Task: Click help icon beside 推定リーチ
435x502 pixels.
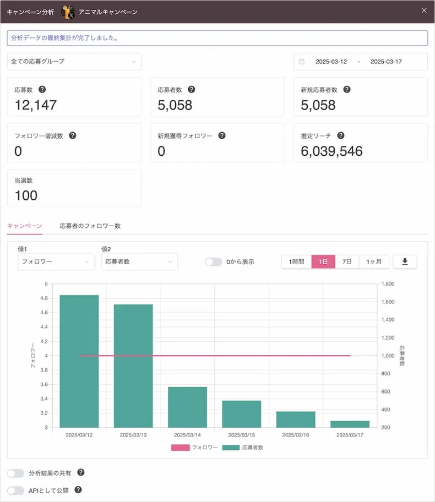Action: click(340, 135)
